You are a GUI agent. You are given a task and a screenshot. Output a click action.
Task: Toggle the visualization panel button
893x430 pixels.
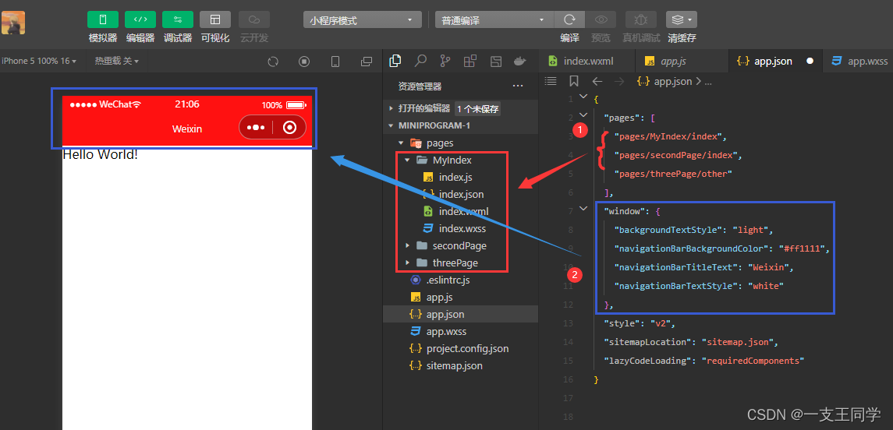coord(215,19)
